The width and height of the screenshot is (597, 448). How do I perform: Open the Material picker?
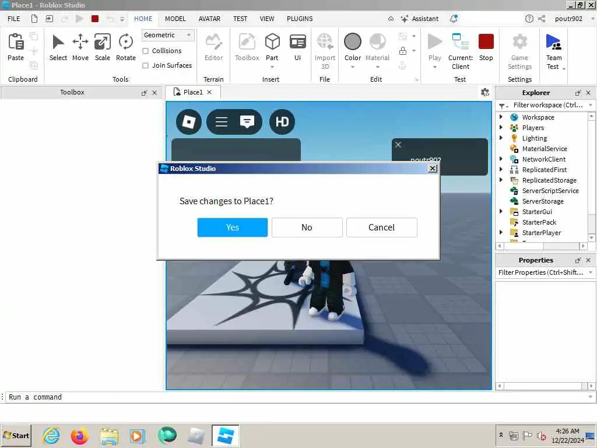(x=377, y=47)
